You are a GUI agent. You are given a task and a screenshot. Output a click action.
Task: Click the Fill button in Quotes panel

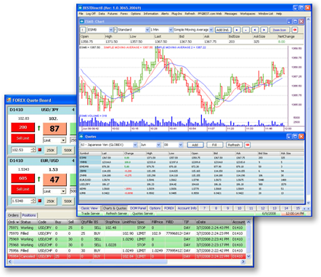(214, 145)
